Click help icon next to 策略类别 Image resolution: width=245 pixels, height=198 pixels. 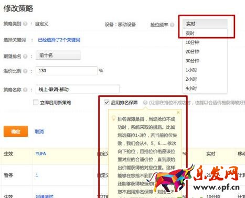coord(25,24)
